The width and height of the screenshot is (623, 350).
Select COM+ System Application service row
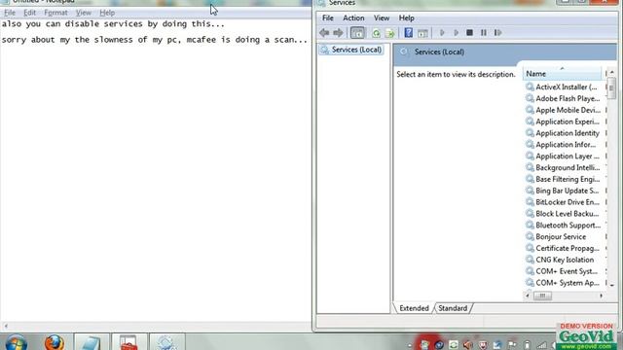point(563,283)
